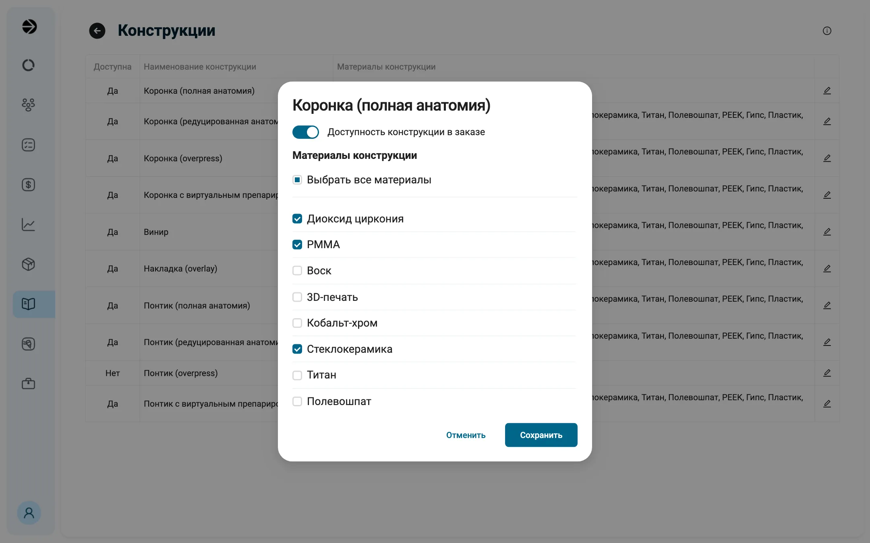Open the briefcase sidebar icon
Viewport: 870px width, 543px height.
[28, 384]
